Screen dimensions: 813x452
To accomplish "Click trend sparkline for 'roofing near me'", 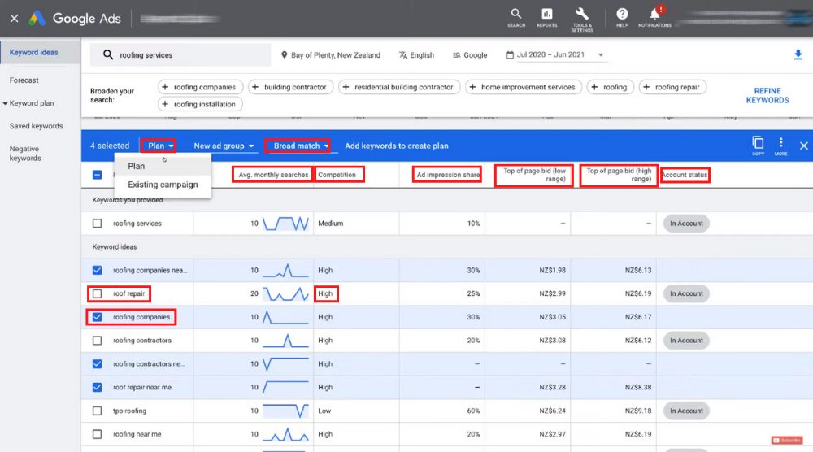I will tap(285, 434).
